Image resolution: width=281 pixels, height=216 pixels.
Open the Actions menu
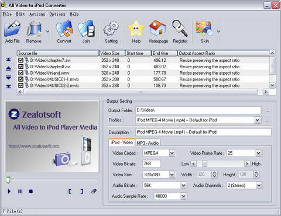[x=37, y=14]
